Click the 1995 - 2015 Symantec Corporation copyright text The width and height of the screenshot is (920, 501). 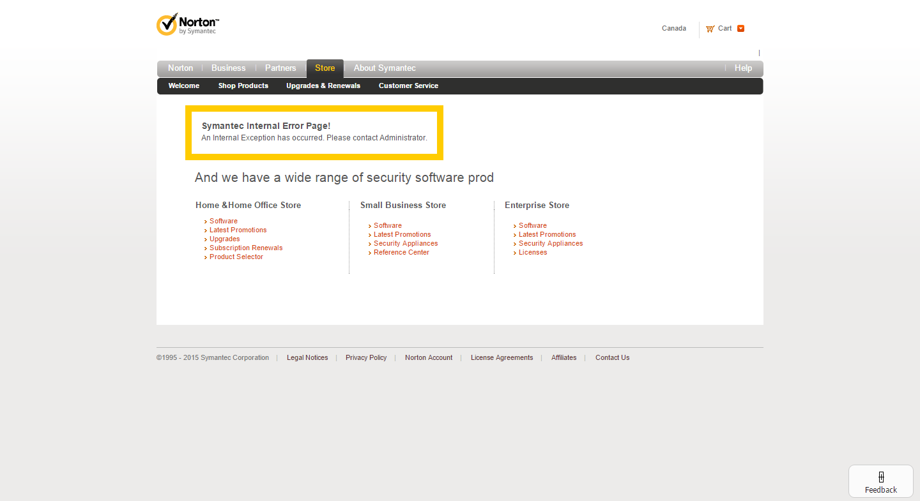coord(213,357)
